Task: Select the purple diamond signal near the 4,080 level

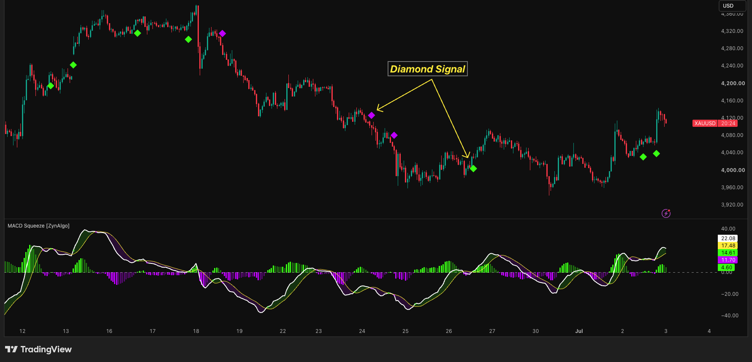Action: (x=394, y=135)
